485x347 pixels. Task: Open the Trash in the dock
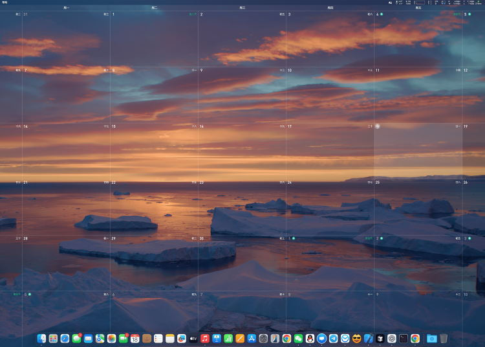[x=444, y=339]
